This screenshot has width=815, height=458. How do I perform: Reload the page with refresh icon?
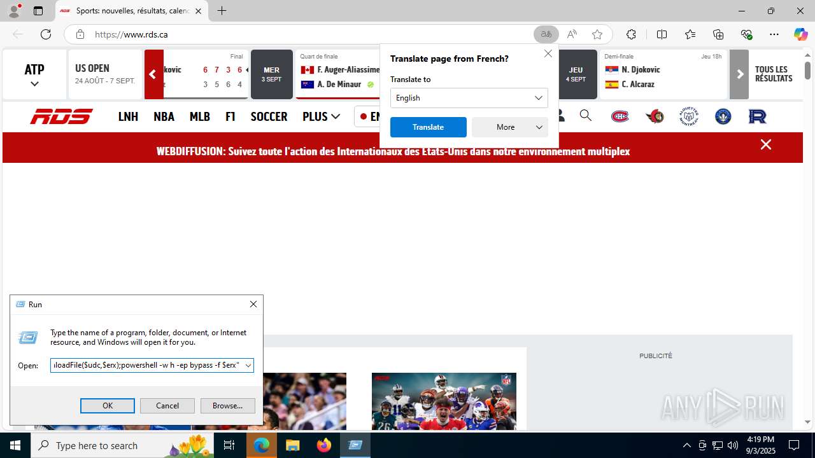tap(46, 34)
